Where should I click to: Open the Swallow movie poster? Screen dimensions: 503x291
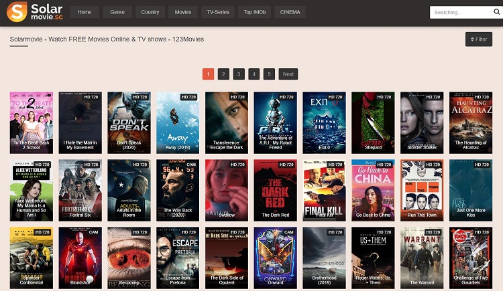(227, 190)
